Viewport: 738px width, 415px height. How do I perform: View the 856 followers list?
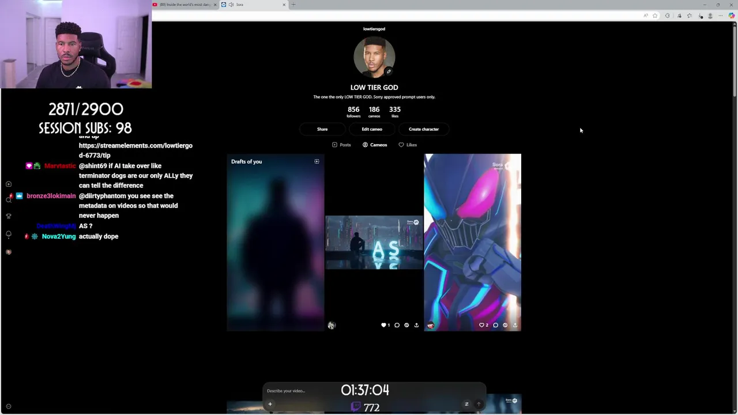[353, 111]
